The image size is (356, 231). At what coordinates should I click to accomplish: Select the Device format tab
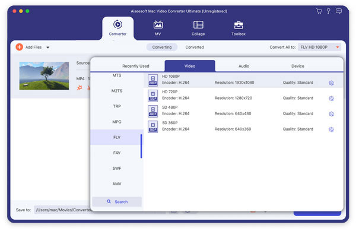[298, 66]
